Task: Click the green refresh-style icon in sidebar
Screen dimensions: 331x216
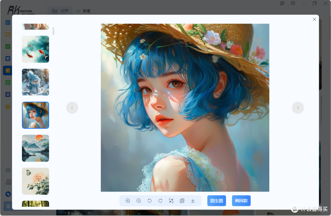Action: [8, 46]
